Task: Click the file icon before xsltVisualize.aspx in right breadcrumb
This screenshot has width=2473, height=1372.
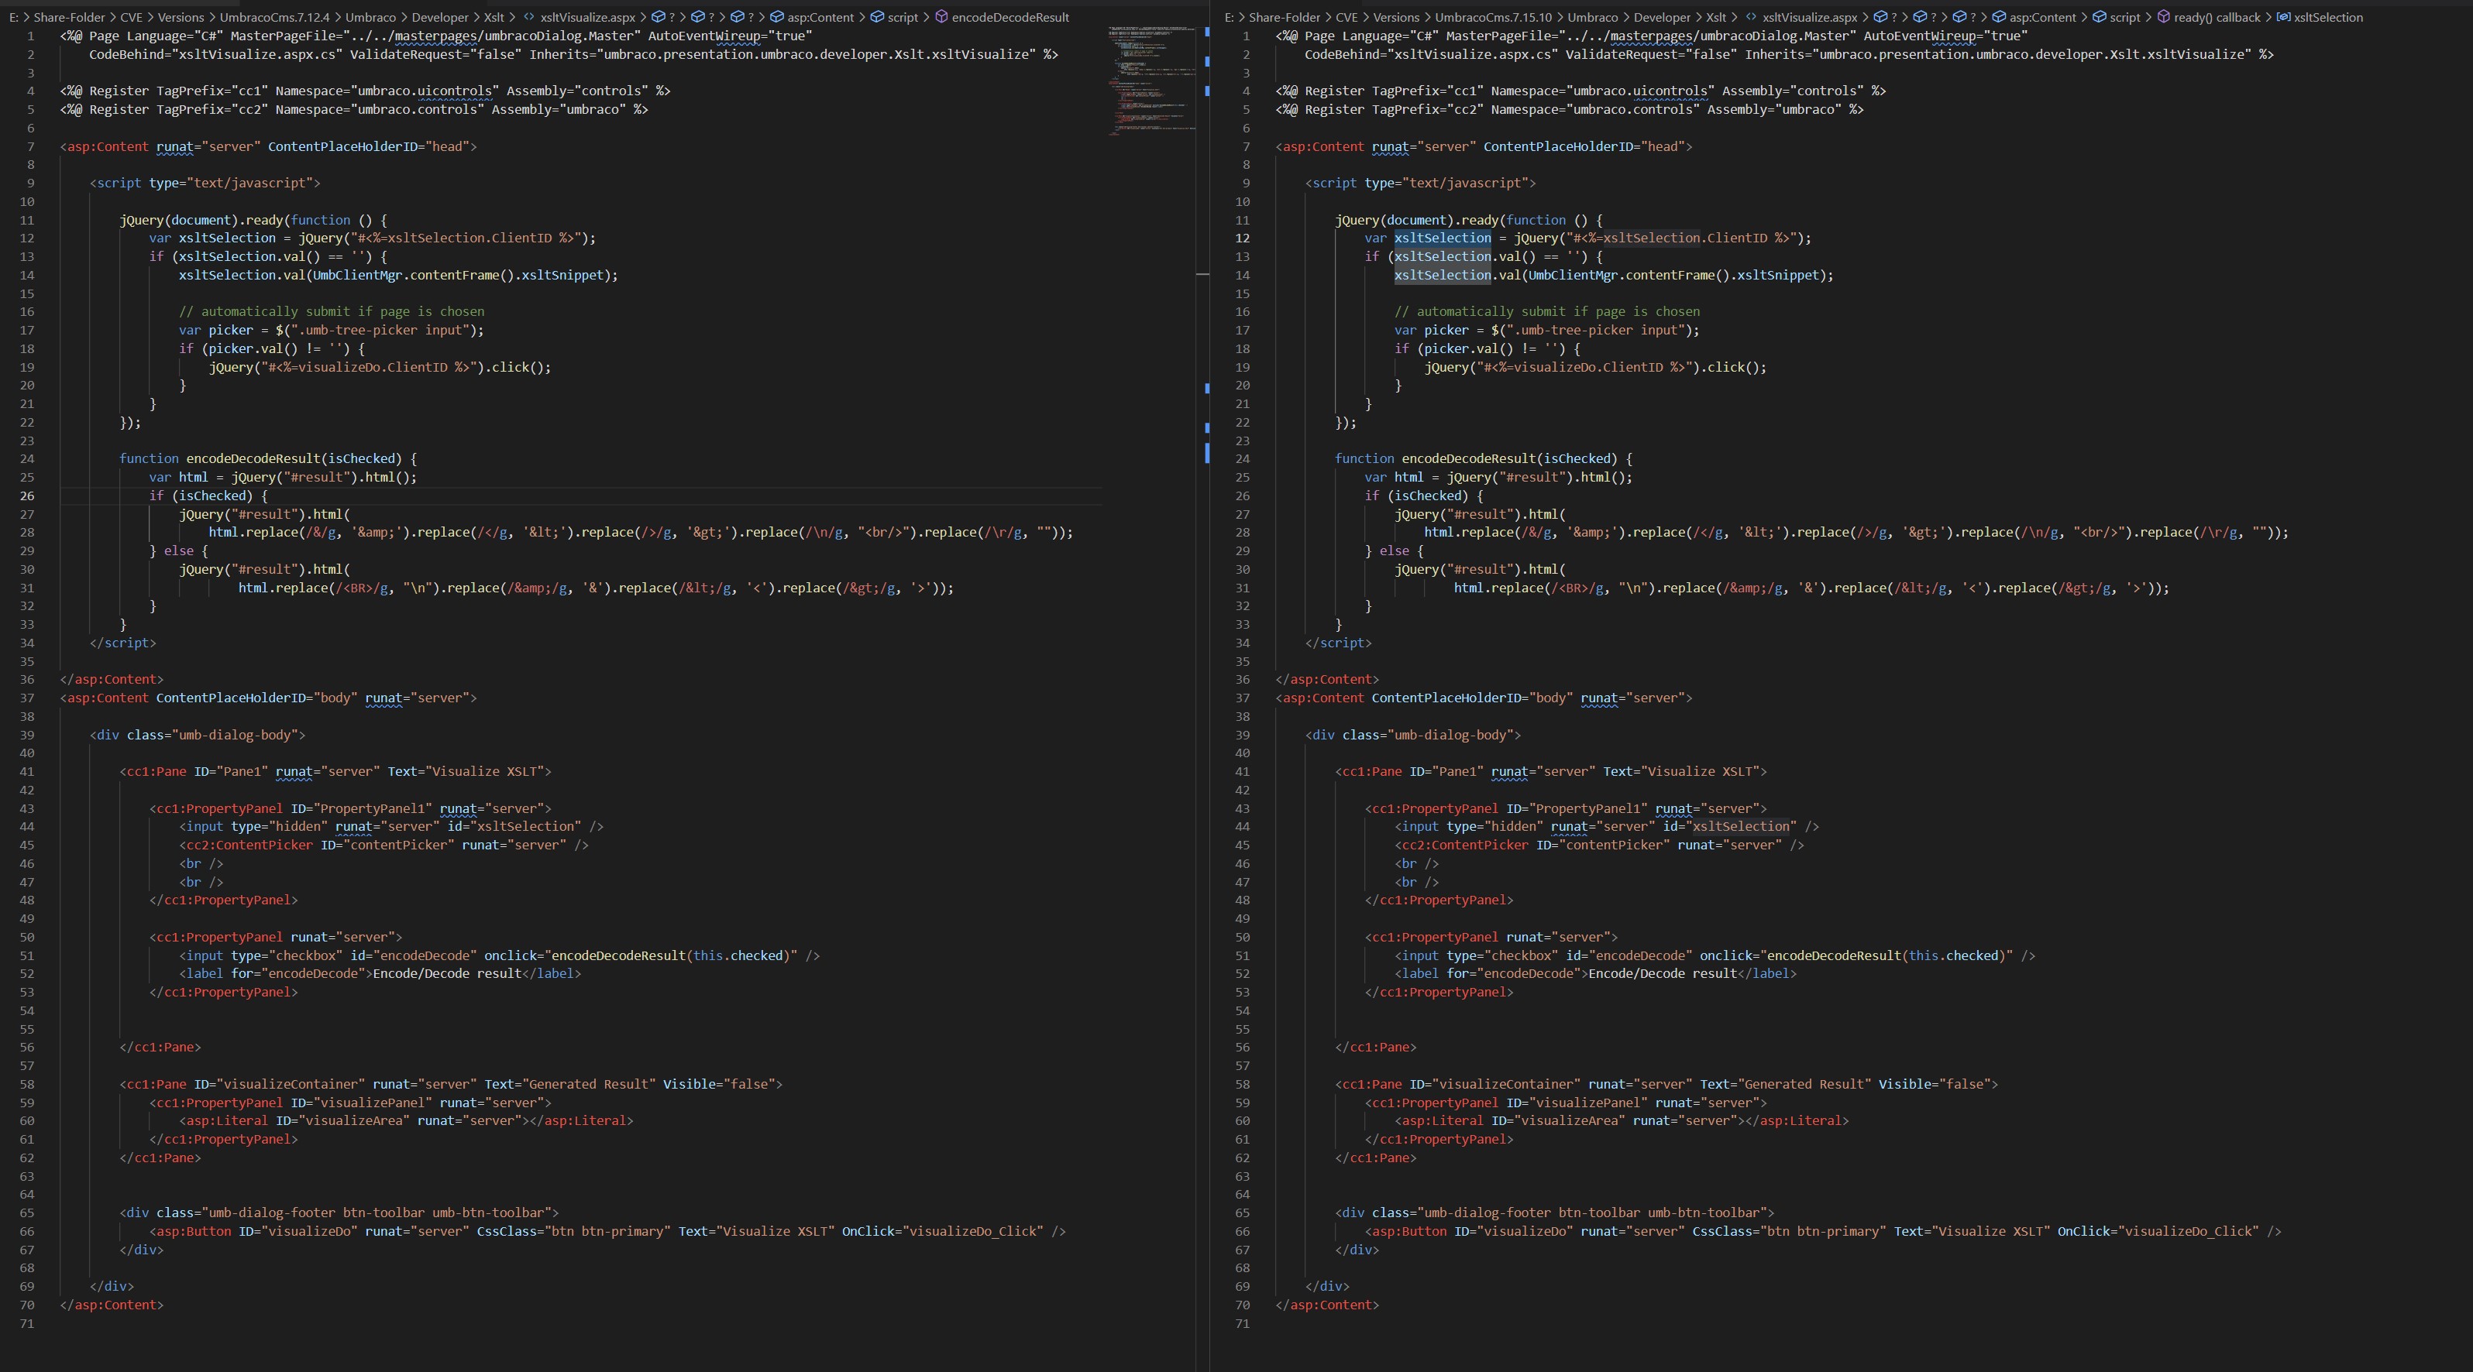Action: pos(1751,17)
